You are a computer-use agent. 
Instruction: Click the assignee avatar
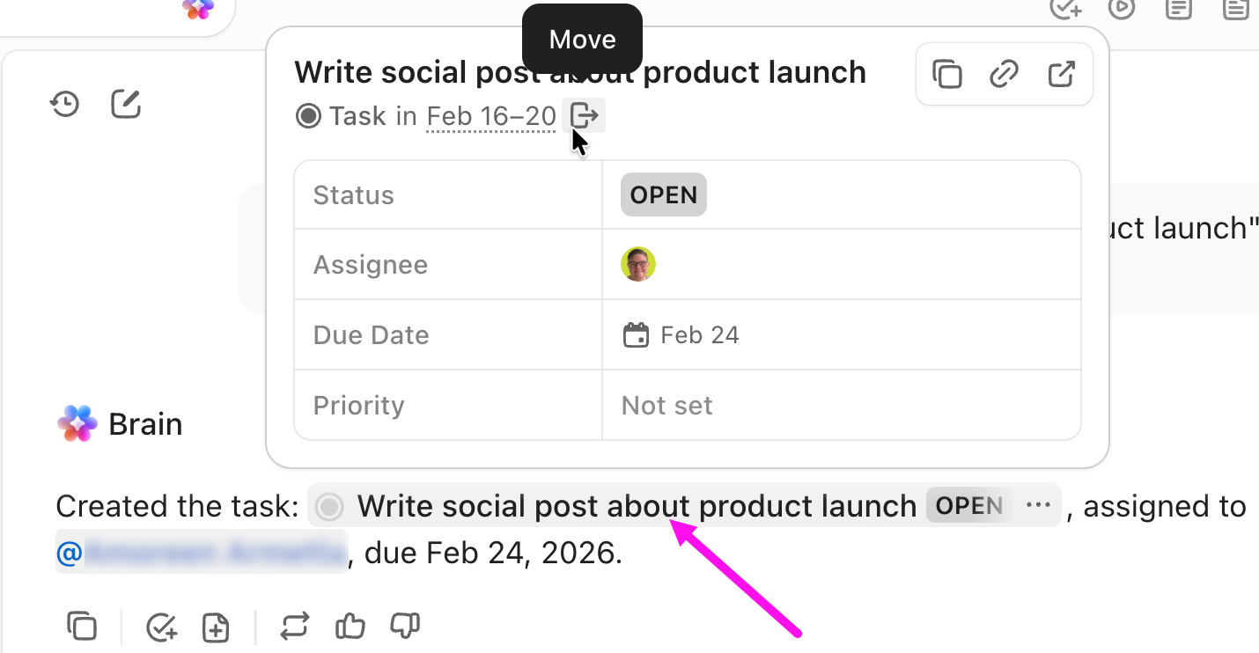coord(638,264)
